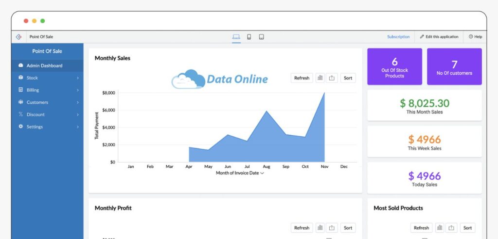The image size is (498, 239).
Task: Change chart type in Most Sold Products
Action: 440,227
